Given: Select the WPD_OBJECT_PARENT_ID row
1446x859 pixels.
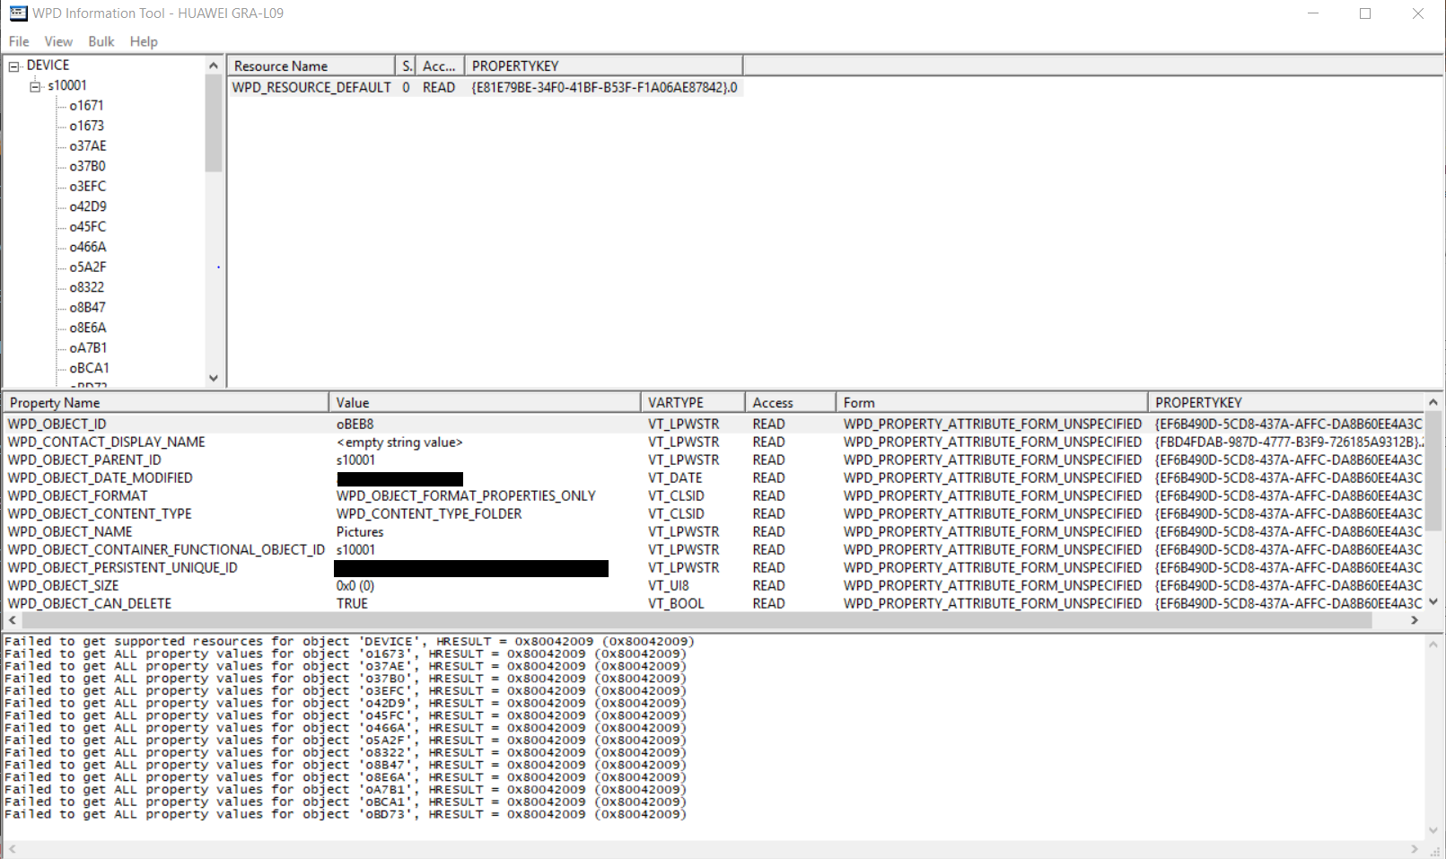Looking at the screenshot, I should click(x=714, y=460).
